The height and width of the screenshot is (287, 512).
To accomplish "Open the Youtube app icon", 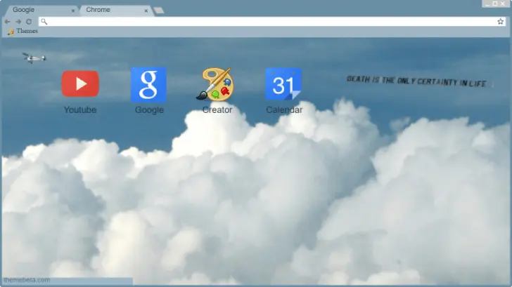I will 80,84.
